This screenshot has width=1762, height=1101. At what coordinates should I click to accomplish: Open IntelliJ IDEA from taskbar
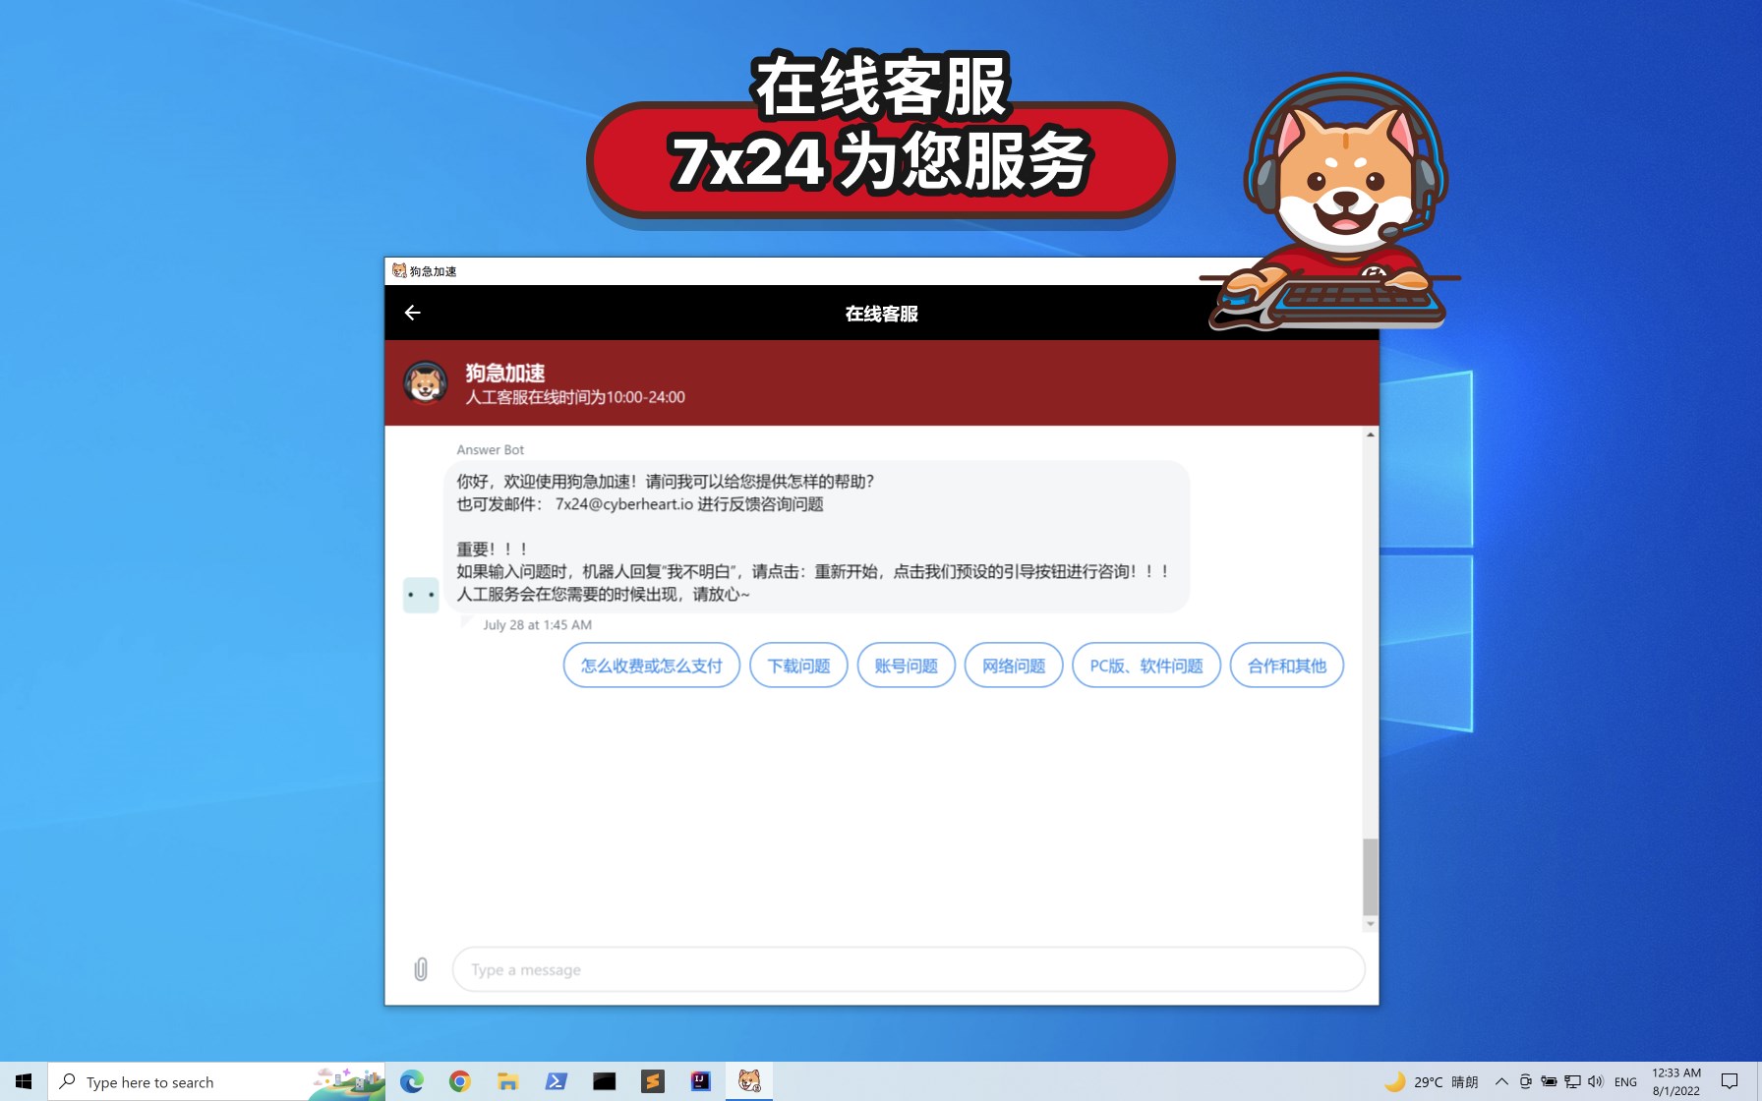click(x=700, y=1081)
